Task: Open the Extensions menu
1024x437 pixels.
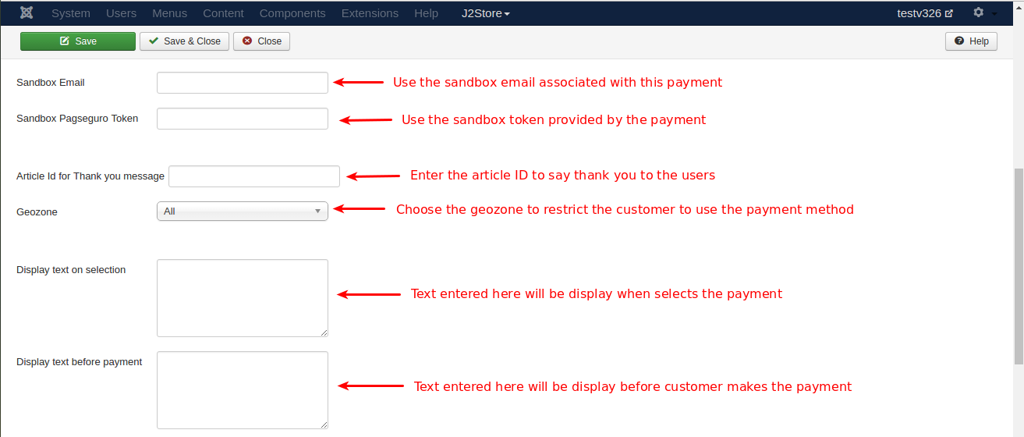Action: pyautogui.click(x=370, y=13)
